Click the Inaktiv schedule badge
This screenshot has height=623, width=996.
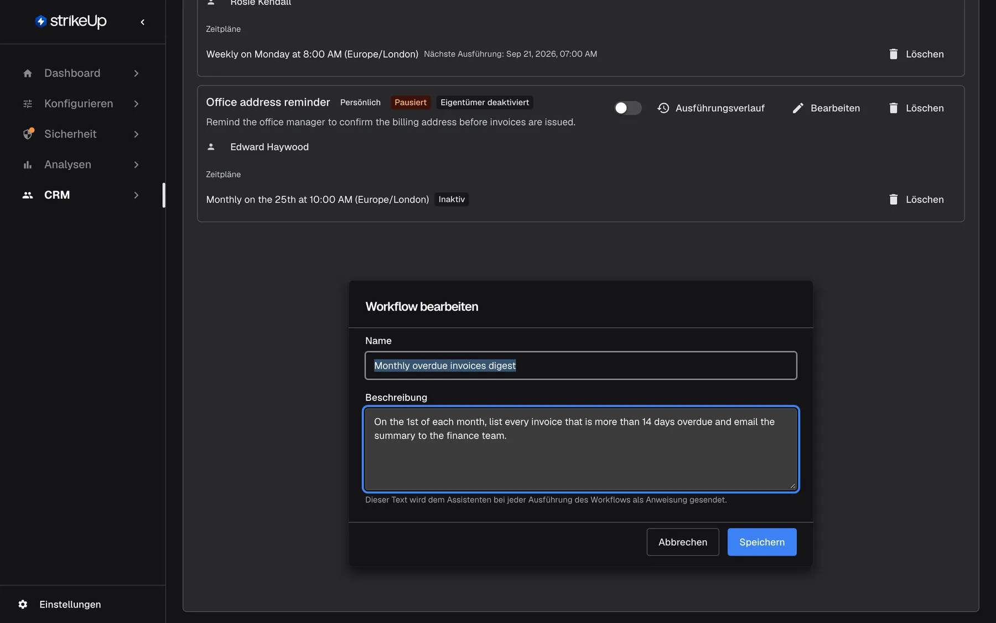452,199
